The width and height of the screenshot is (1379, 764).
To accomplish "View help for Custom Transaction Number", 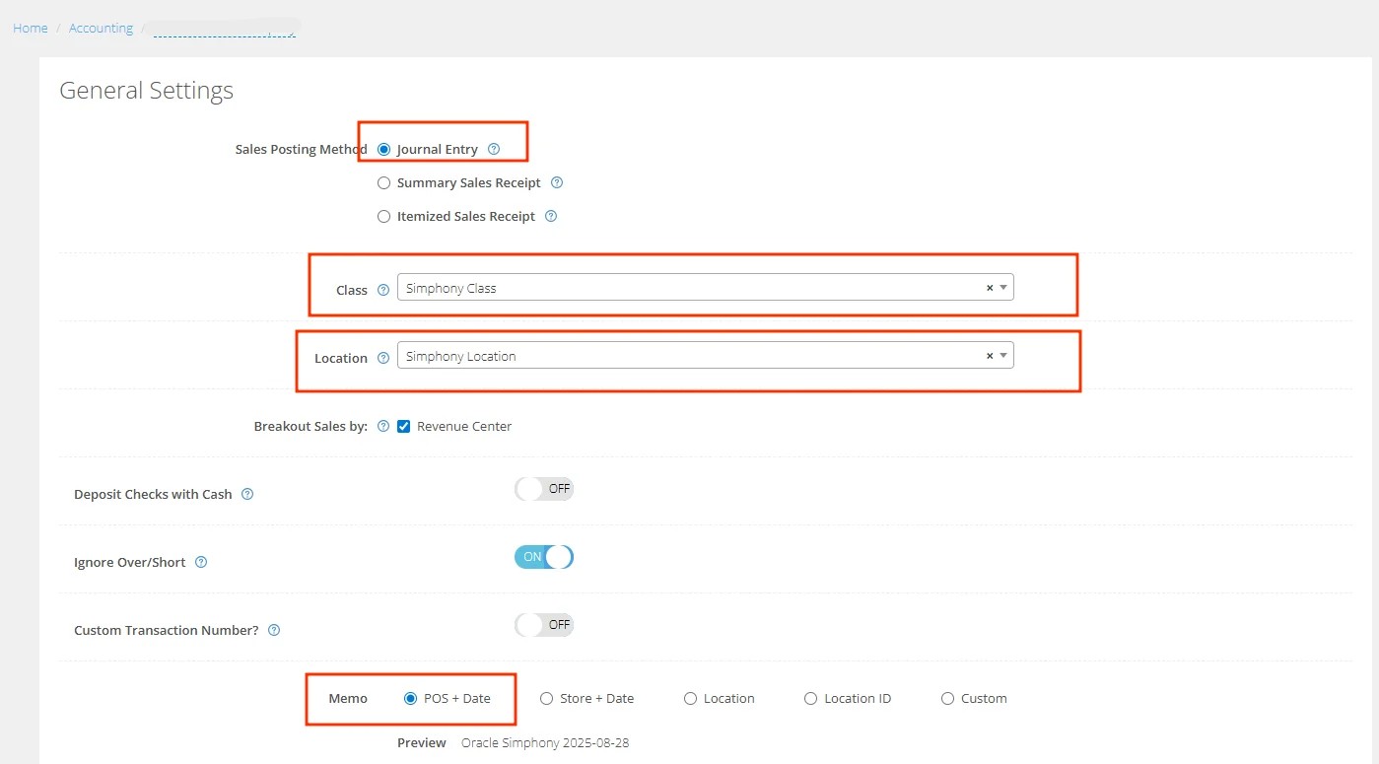I will (274, 630).
